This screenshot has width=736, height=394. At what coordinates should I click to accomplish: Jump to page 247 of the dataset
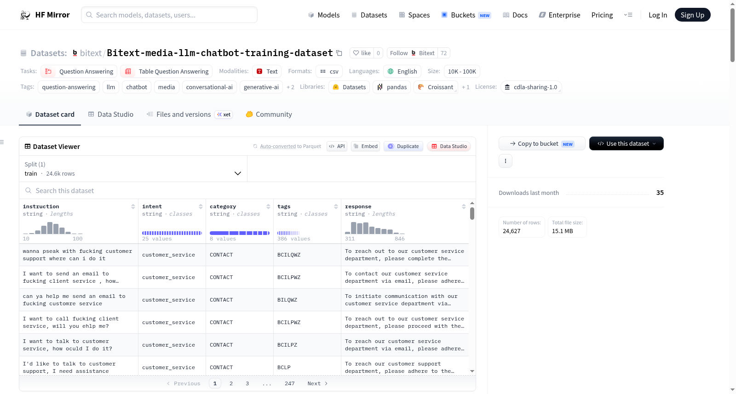(289, 383)
